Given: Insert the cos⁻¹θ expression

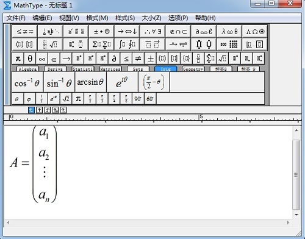Looking at the screenshot, I should pyautogui.click(x=27, y=82).
